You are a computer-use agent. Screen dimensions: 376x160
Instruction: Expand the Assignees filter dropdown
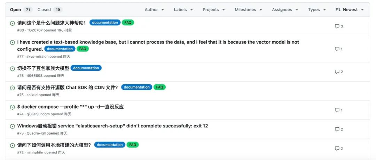click(285, 10)
